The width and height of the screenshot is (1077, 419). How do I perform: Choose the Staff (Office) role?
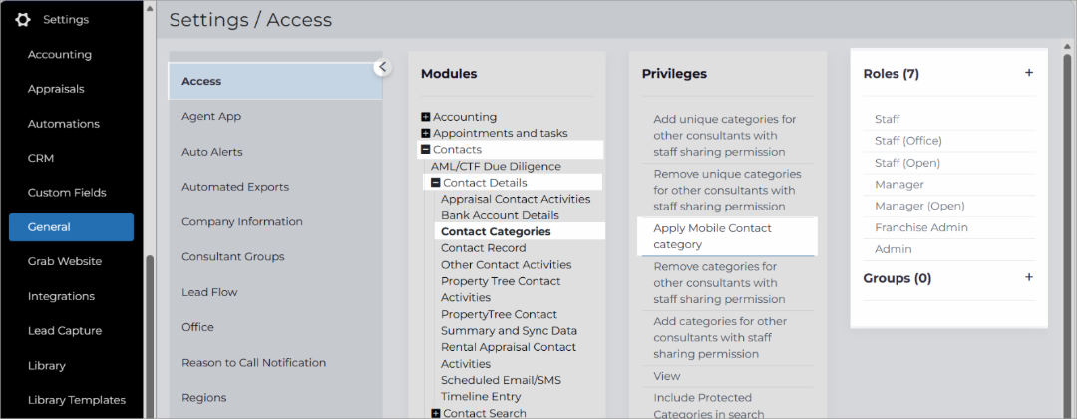coord(908,140)
